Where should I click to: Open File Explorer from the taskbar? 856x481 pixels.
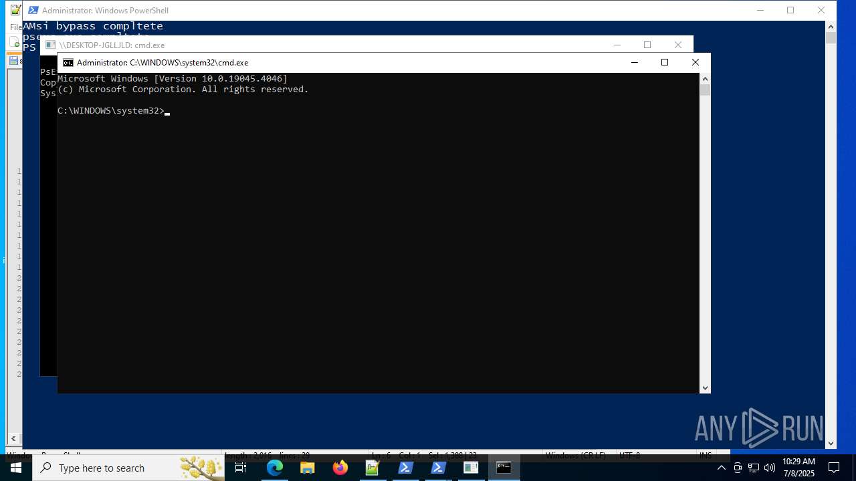307,468
